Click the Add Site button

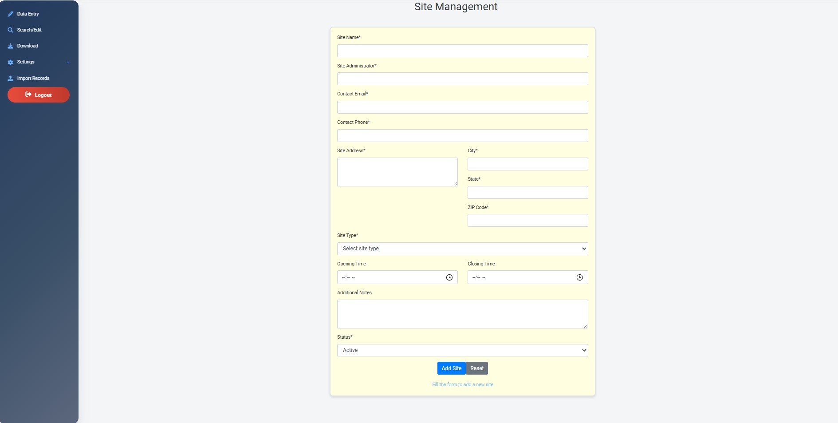[451, 368]
